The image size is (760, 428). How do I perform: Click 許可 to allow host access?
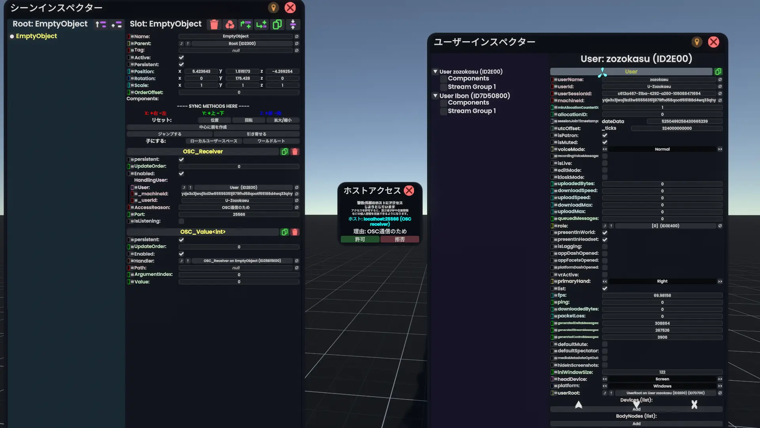click(360, 239)
